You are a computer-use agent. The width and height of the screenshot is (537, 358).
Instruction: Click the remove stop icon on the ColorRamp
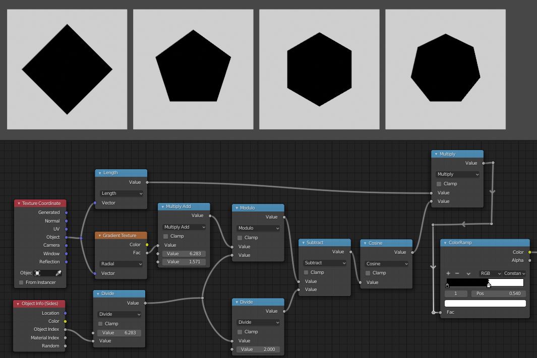tap(457, 273)
